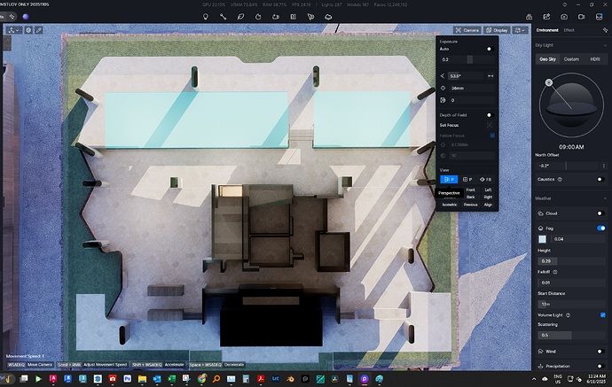Collapse the Sky Light section

pyautogui.click(x=603, y=43)
